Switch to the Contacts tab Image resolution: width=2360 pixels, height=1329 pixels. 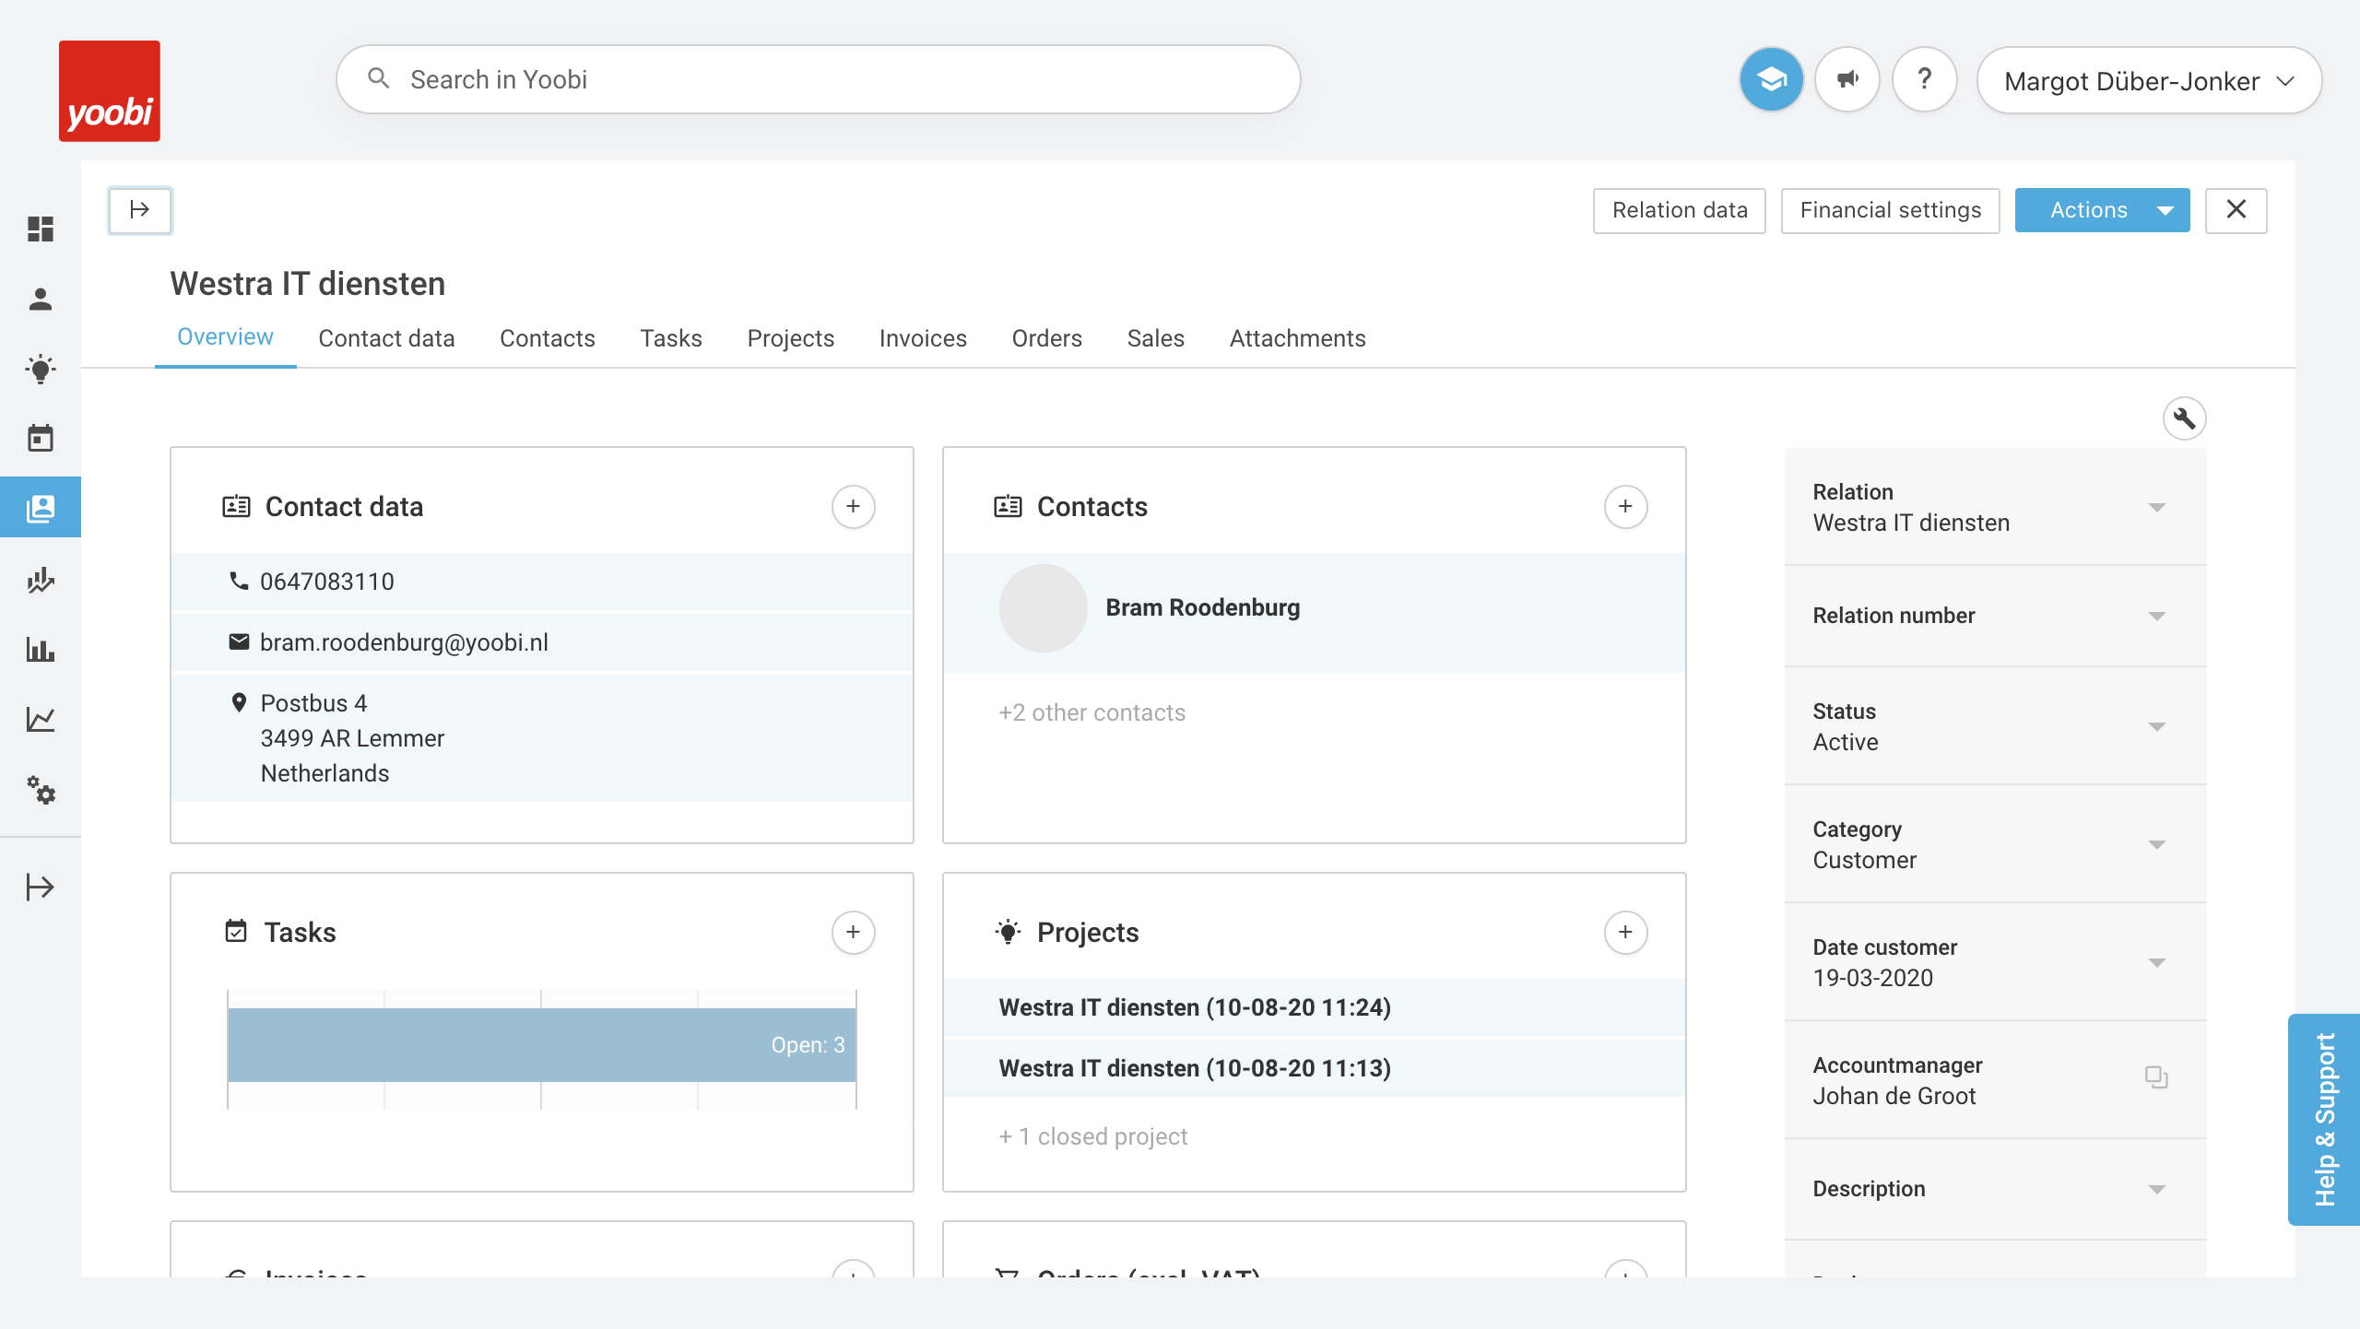coord(547,338)
